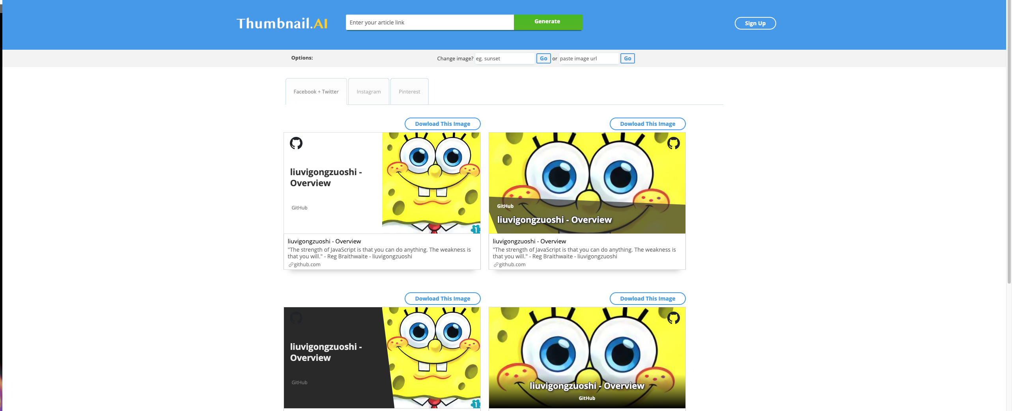Click the second card's github.com link
1012x411 pixels.
(512, 265)
